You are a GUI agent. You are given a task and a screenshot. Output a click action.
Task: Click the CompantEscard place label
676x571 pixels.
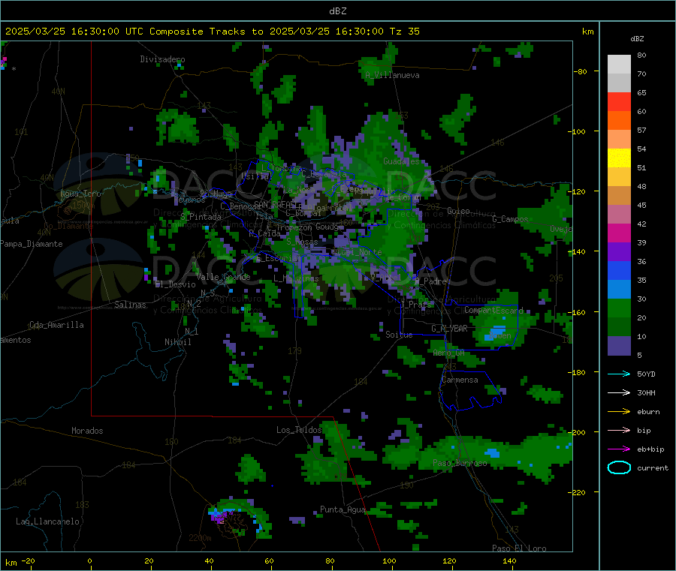click(493, 311)
